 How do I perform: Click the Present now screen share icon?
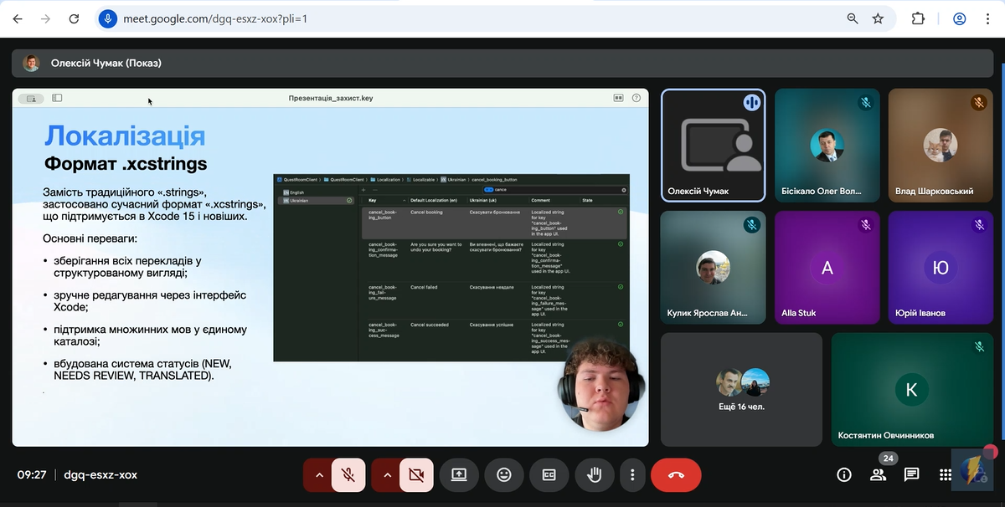(458, 475)
